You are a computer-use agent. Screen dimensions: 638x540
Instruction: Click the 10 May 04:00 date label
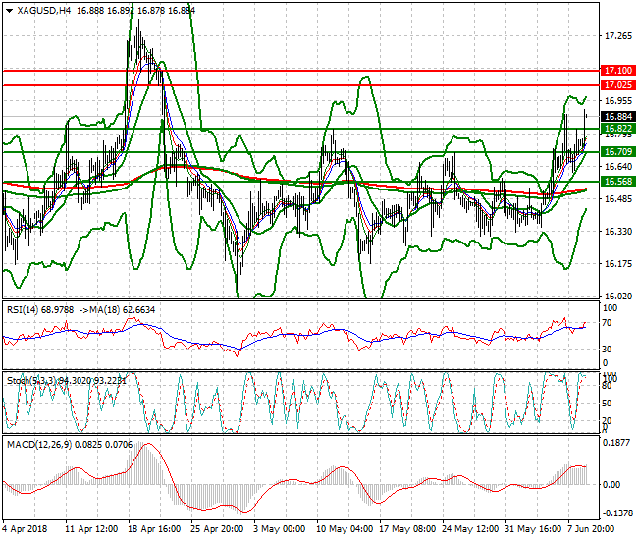tap(345, 529)
